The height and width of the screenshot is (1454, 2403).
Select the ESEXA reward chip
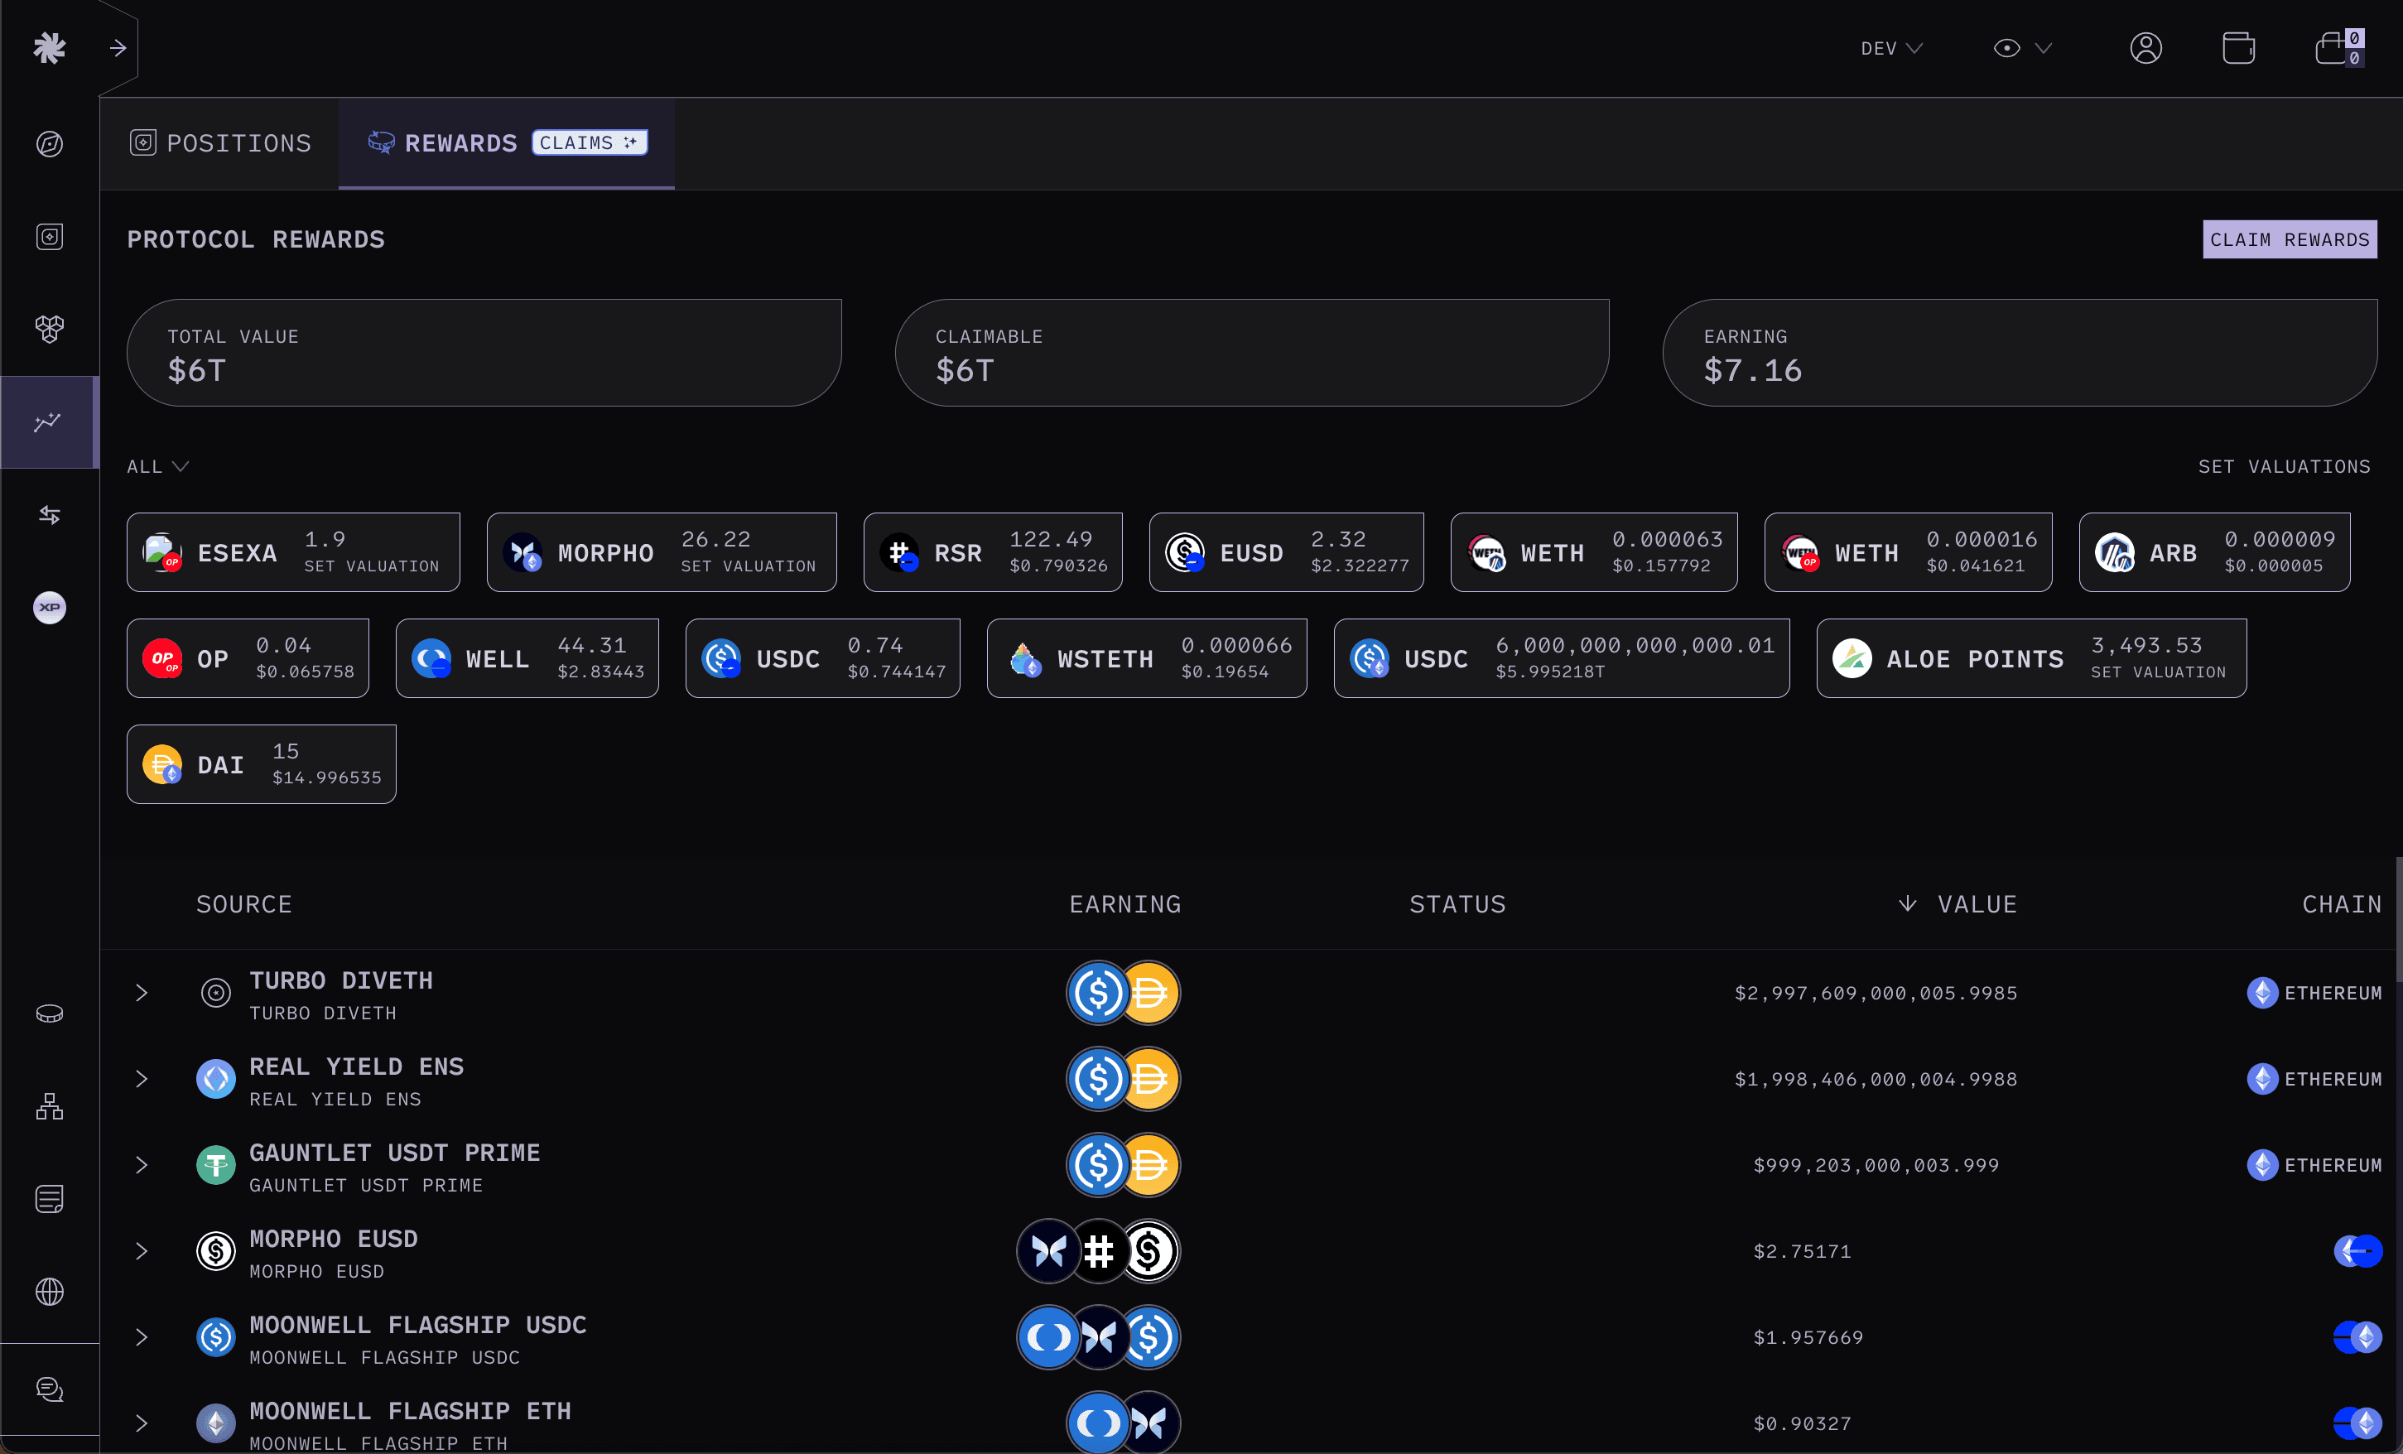pyautogui.click(x=292, y=552)
